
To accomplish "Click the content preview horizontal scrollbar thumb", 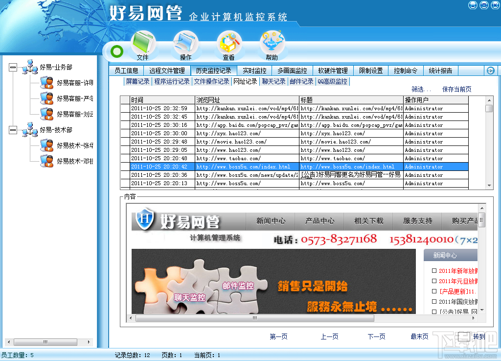I will [x=254, y=318].
